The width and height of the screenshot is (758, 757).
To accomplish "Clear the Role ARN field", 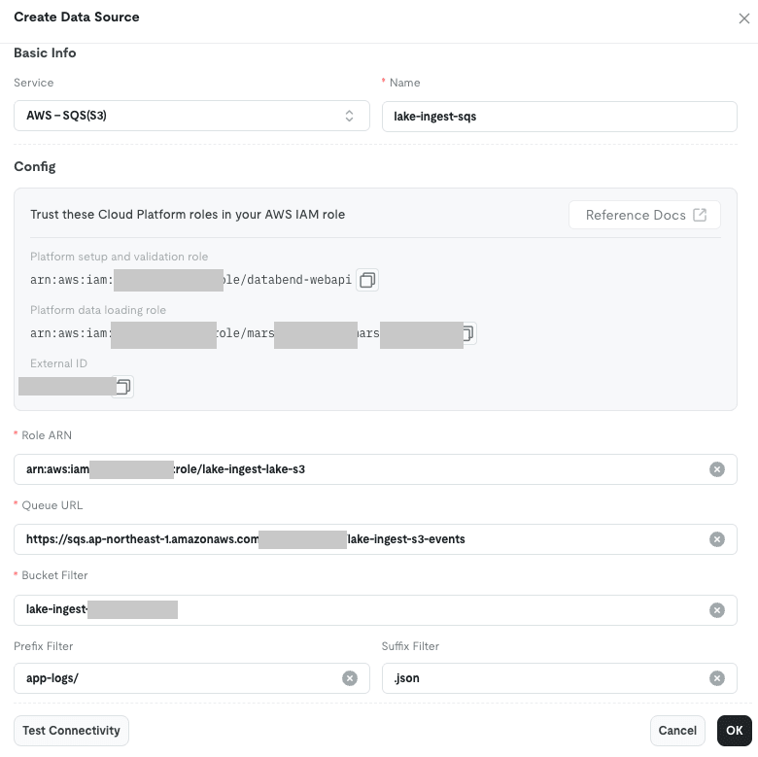I will [717, 469].
